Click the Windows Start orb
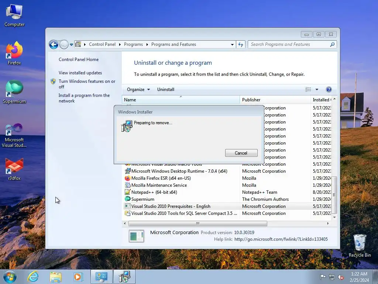378x284 pixels. [10, 277]
